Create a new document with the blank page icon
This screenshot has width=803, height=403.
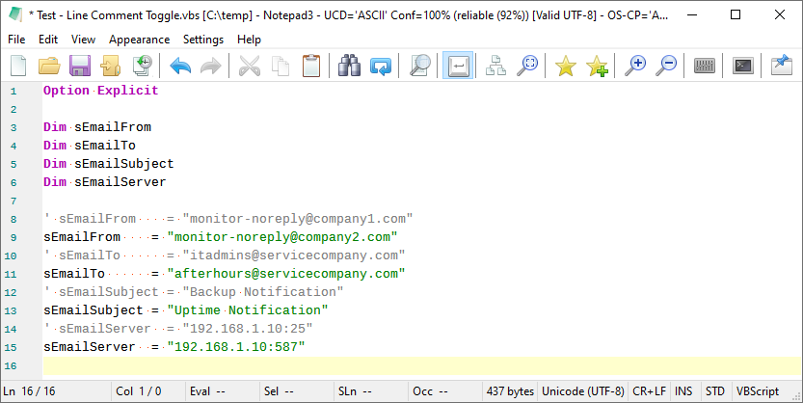18,67
